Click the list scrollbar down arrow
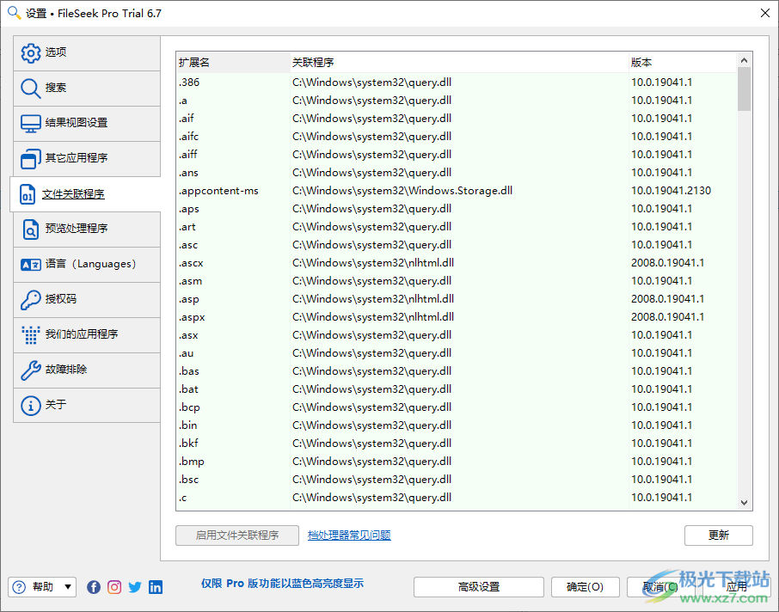This screenshot has width=779, height=612. 744,503
